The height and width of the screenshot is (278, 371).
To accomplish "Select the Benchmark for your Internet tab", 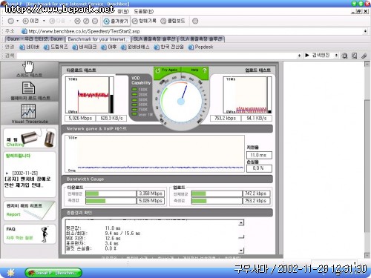I will coord(98,39).
